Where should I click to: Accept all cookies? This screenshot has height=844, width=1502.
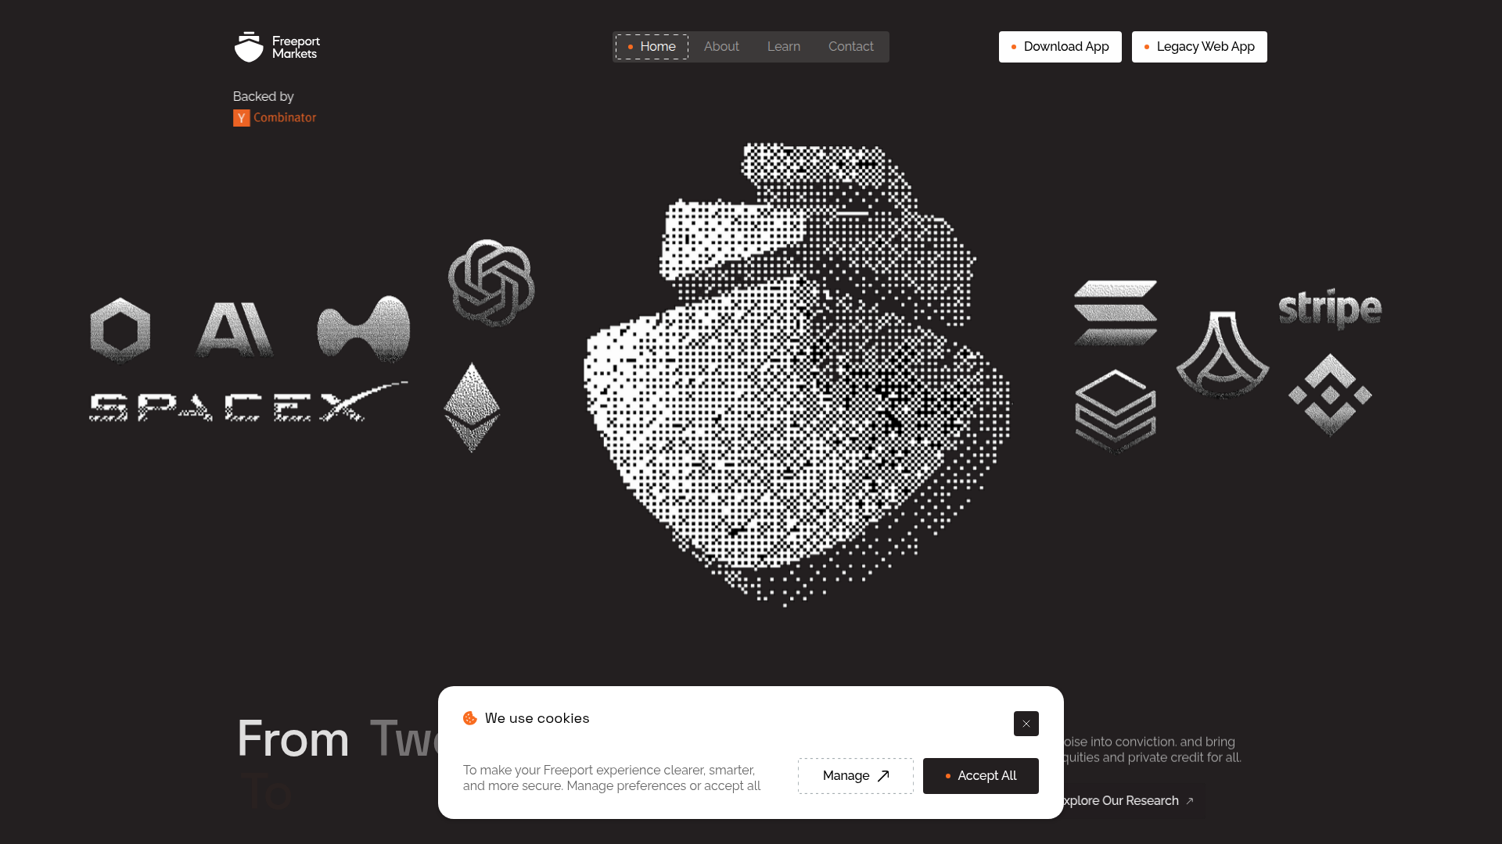[981, 776]
